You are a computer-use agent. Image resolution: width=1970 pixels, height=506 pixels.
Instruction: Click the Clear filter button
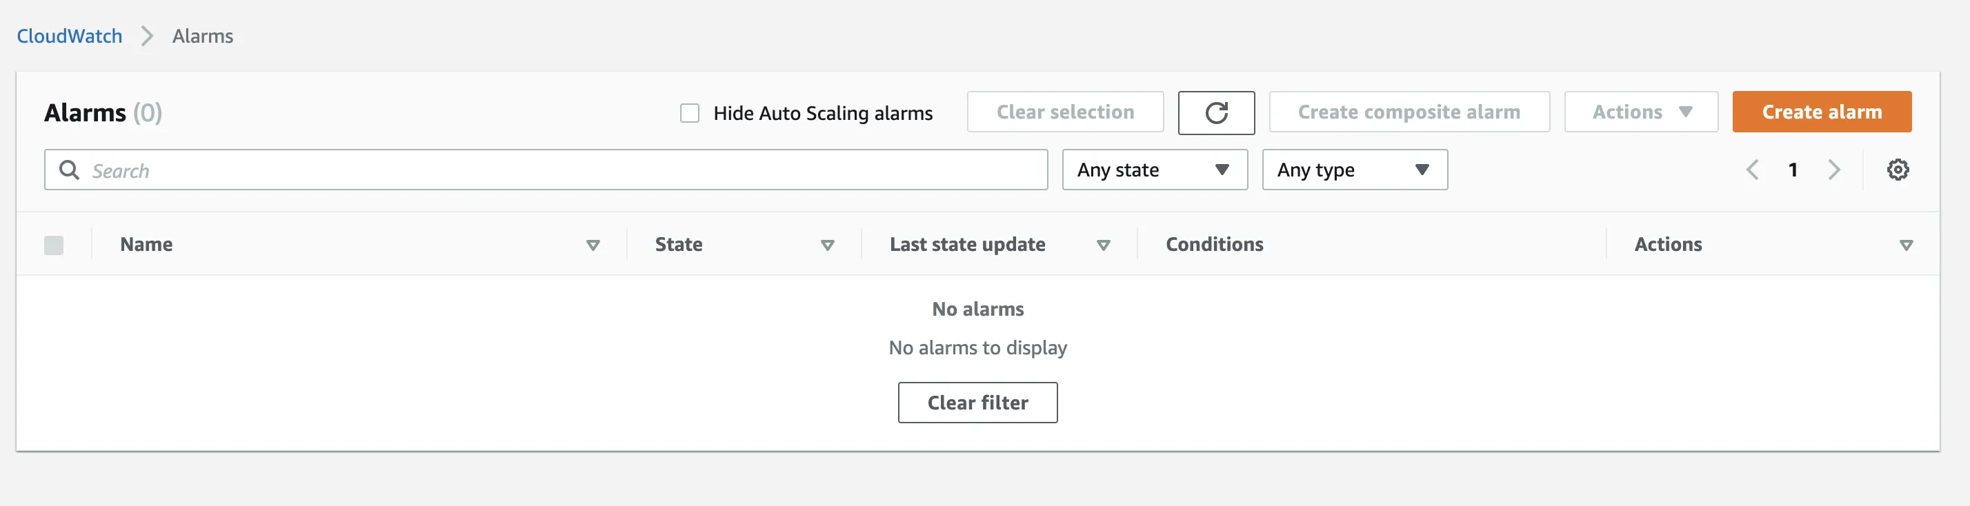pyautogui.click(x=977, y=403)
